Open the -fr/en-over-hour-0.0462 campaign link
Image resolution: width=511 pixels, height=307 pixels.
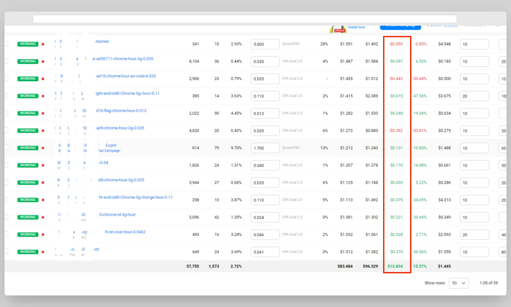(125, 232)
